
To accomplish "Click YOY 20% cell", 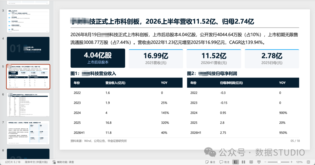I will [x=282, y=123].
